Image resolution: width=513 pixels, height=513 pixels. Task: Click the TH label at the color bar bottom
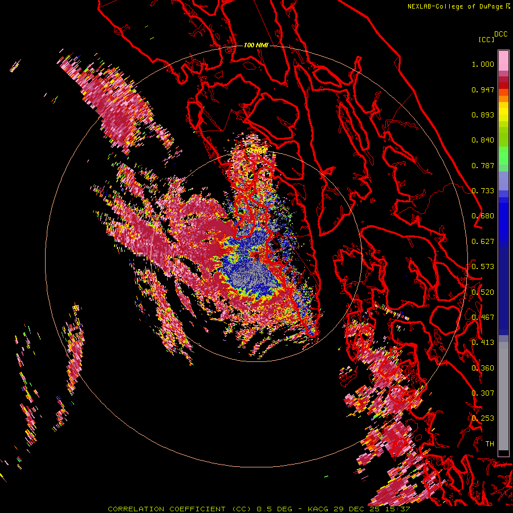pos(490,443)
